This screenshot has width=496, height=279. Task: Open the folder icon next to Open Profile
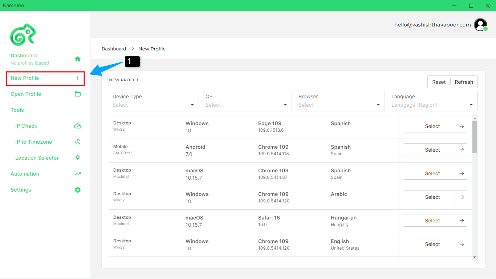pos(78,94)
